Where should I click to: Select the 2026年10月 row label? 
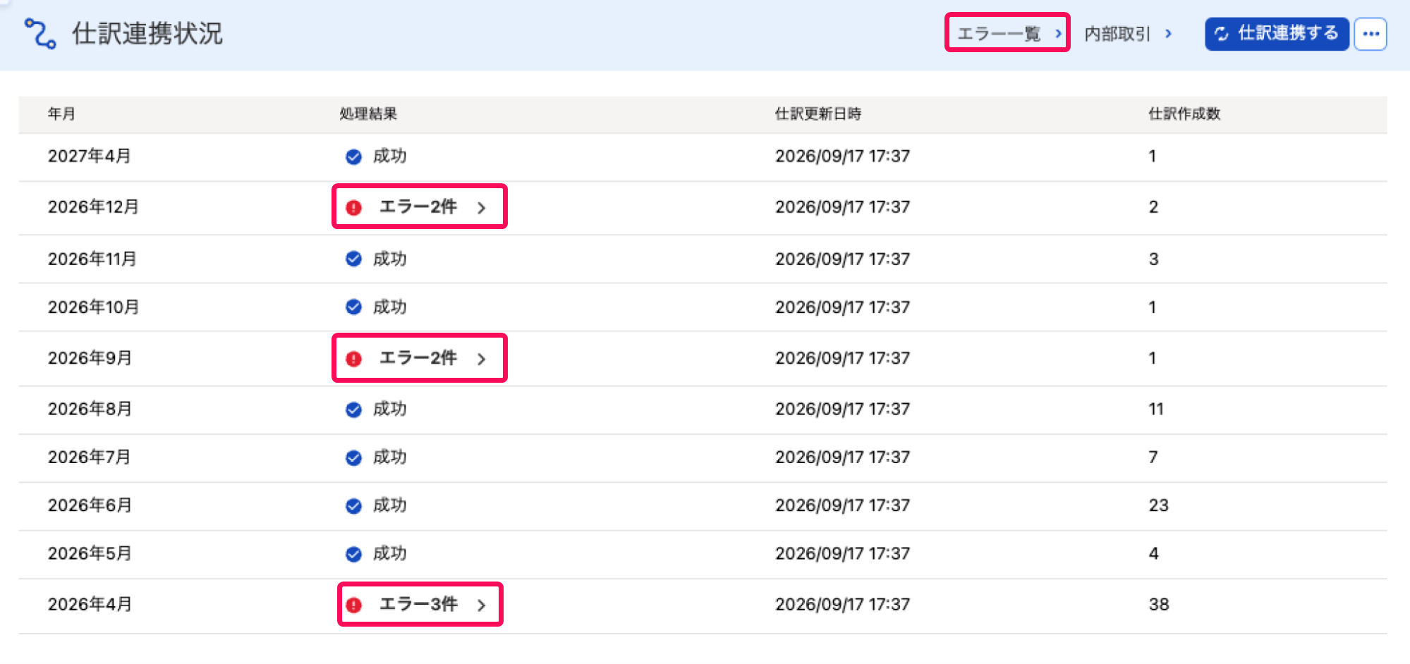coord(93,307)
